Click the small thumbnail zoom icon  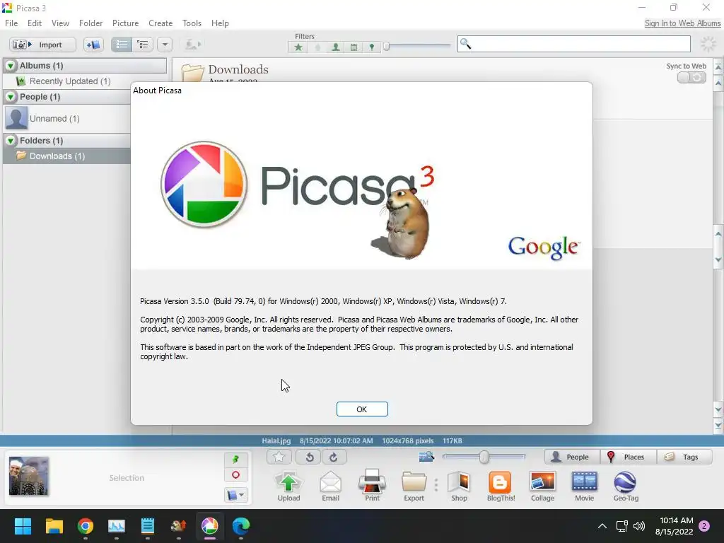pyautogui.click(x=426, y=457)
